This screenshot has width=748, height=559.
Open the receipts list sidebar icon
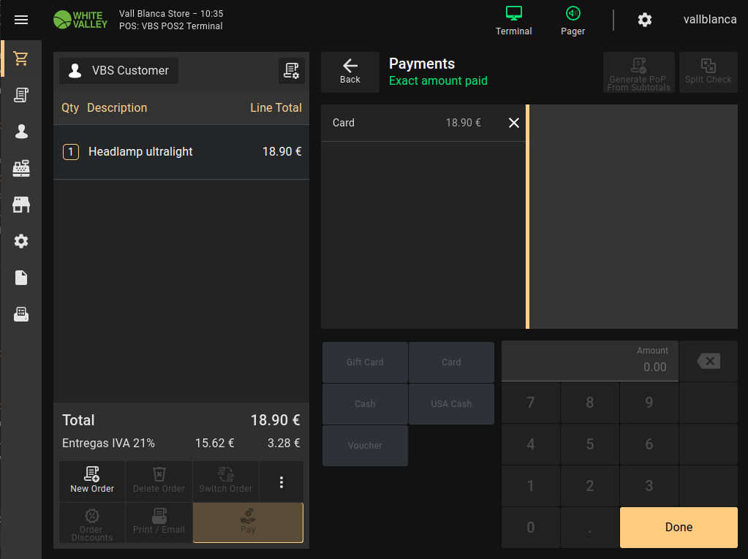click(x=21, y=95)
